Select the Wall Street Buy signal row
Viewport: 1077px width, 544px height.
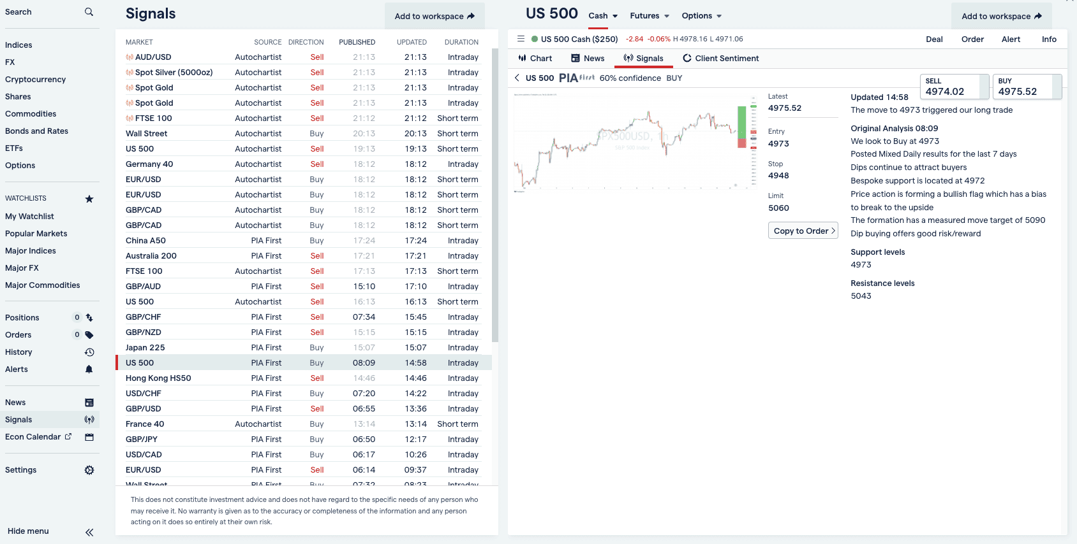coord(304,134)
